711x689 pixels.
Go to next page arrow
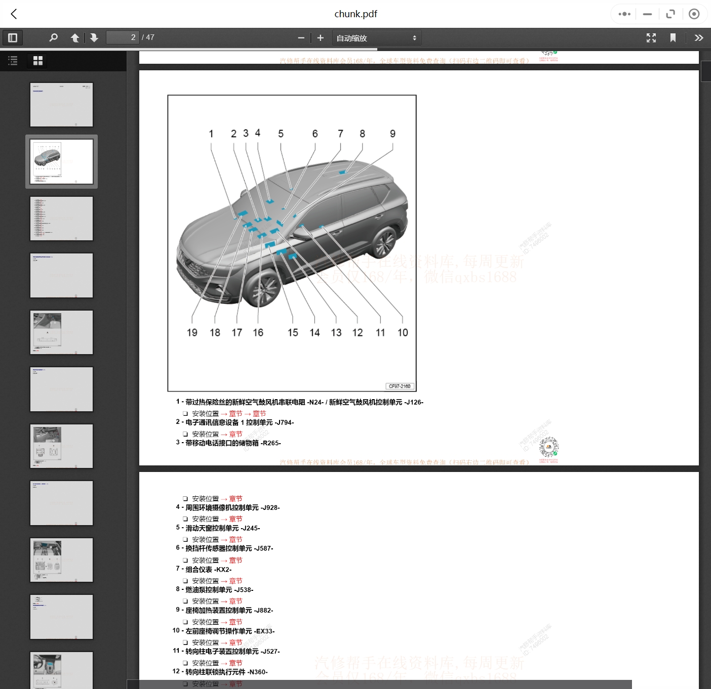coord(94,38)
